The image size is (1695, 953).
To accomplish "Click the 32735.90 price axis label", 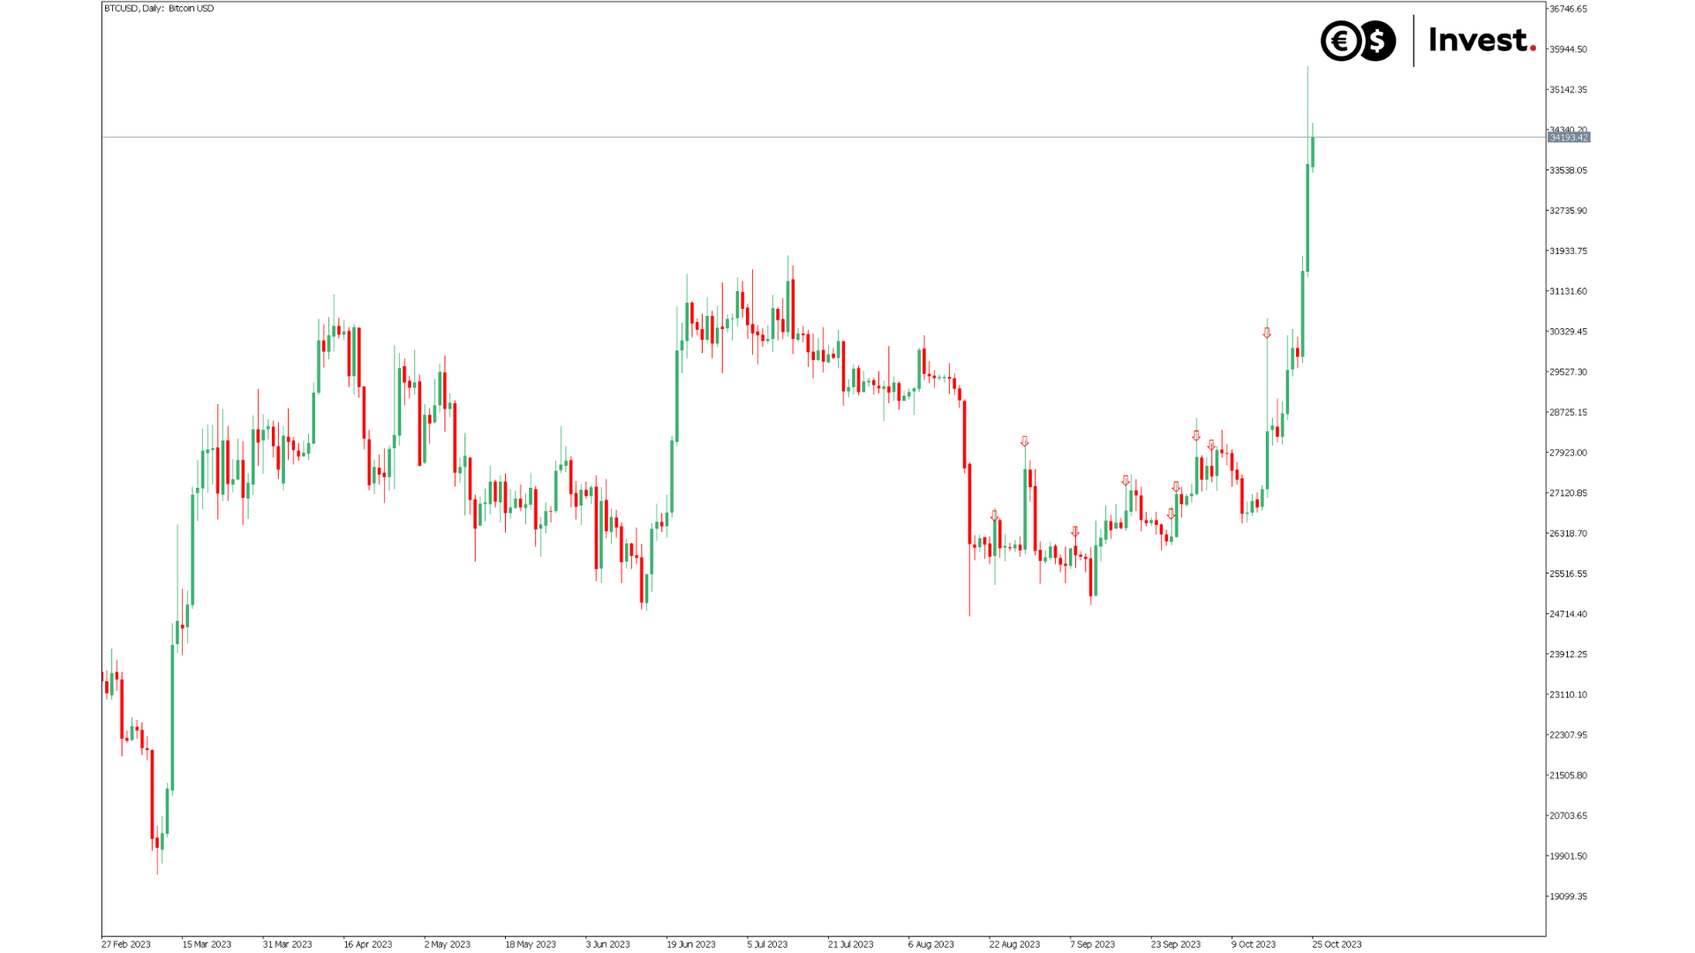I will 1568,211.
